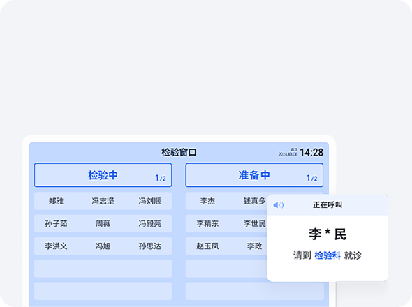
Task: Select patient name 钱真多
Action: click(254, 201)
